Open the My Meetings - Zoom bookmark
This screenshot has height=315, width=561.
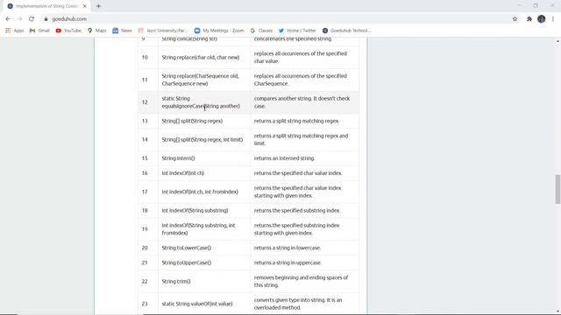click(x=219, y=31)
